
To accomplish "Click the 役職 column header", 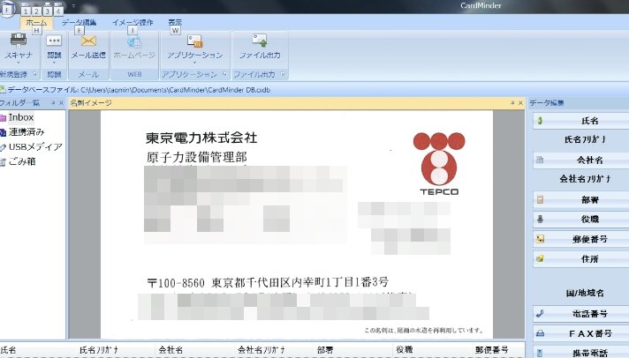I will (x=433, y=349).
